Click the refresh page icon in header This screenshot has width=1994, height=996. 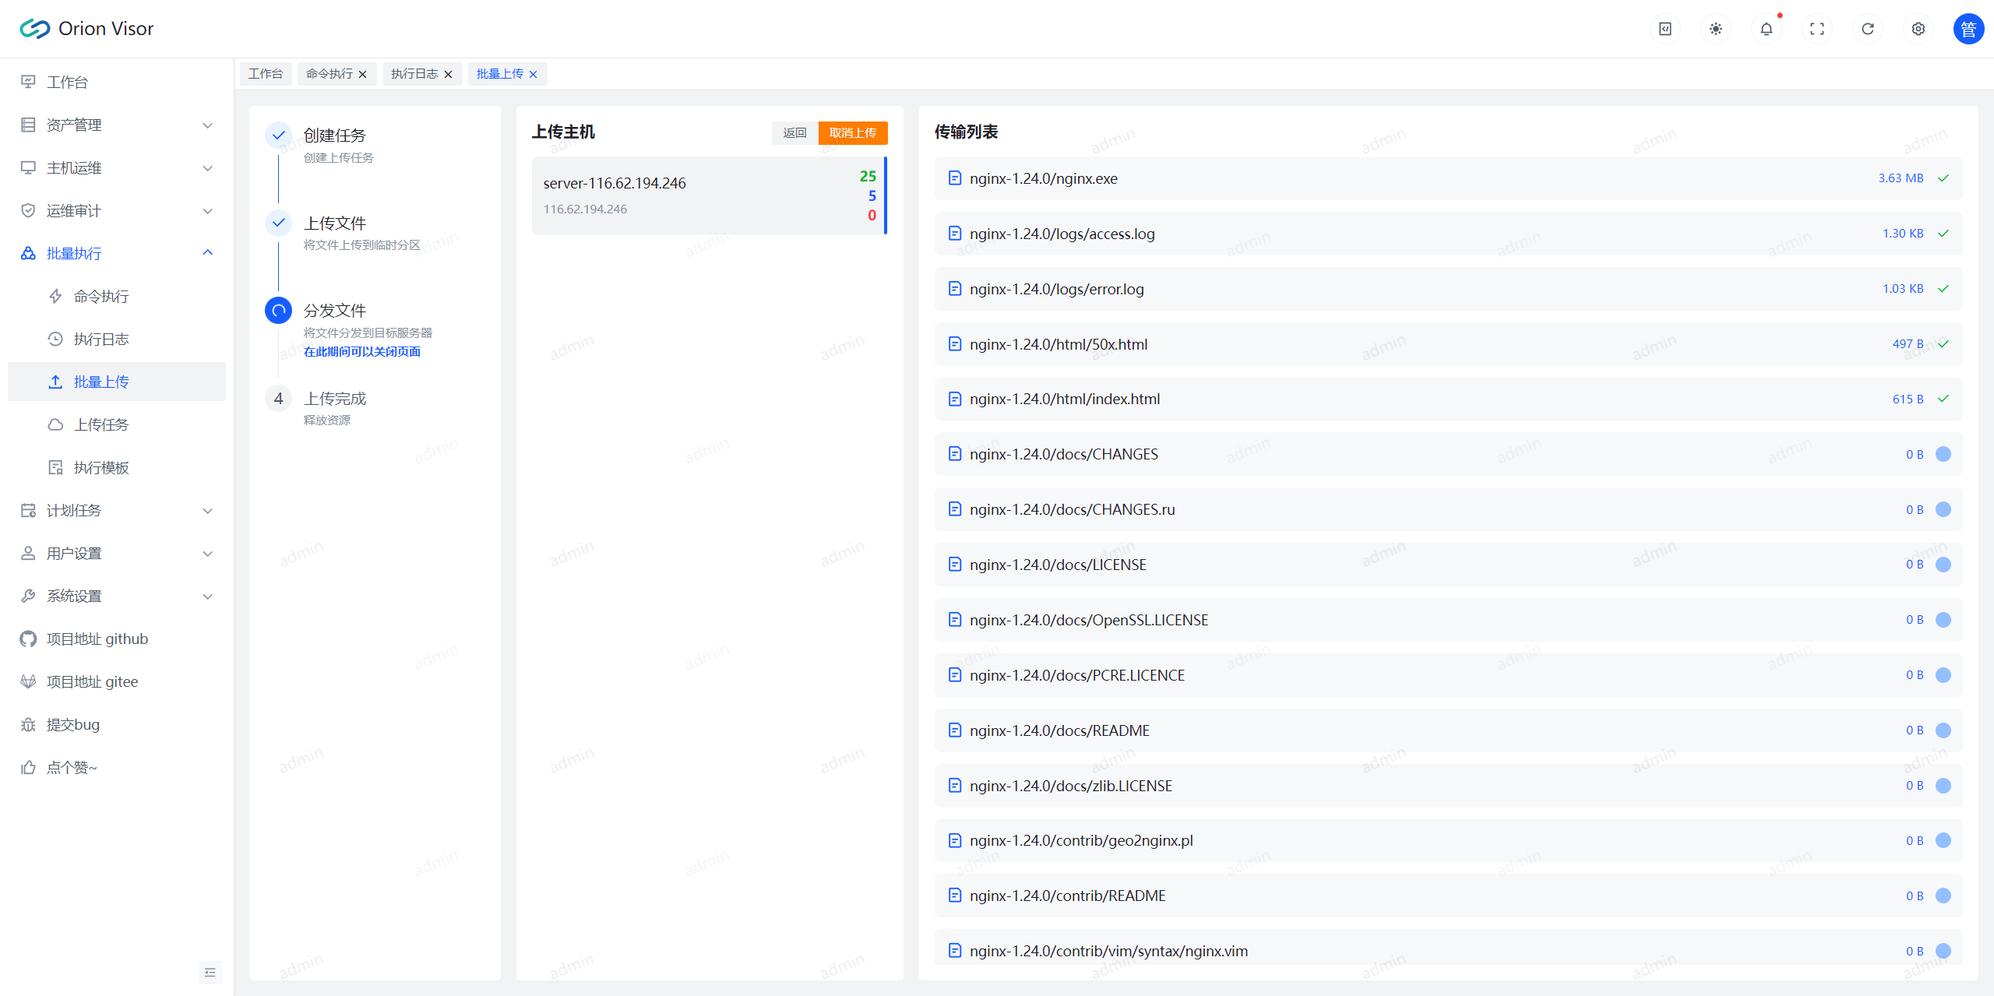pos(1867,29)
